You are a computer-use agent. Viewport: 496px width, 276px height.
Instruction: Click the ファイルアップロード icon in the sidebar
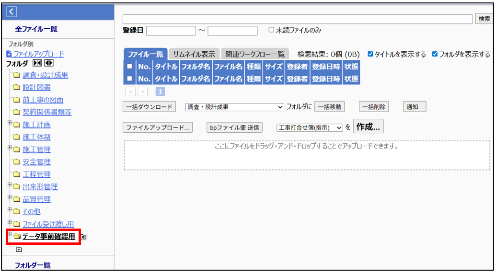[x=9, y=54]
